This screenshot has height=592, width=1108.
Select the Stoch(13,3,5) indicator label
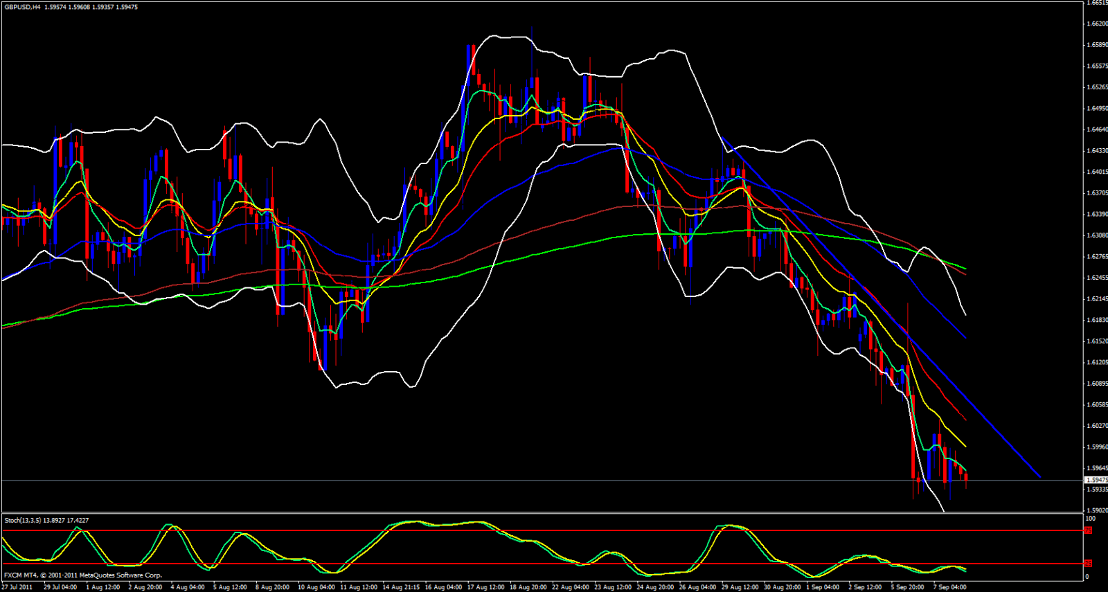(x=23, y=520)
